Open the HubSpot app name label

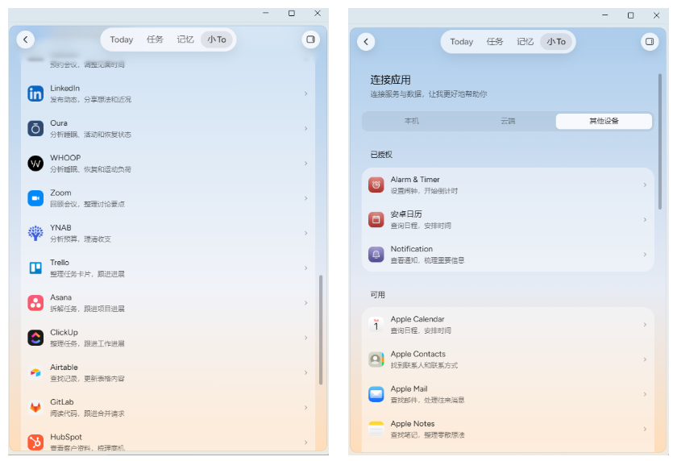click(x=66, y=438)
